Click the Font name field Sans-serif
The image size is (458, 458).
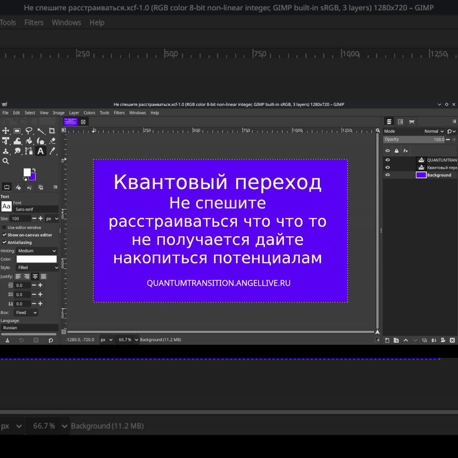point(36,209)
